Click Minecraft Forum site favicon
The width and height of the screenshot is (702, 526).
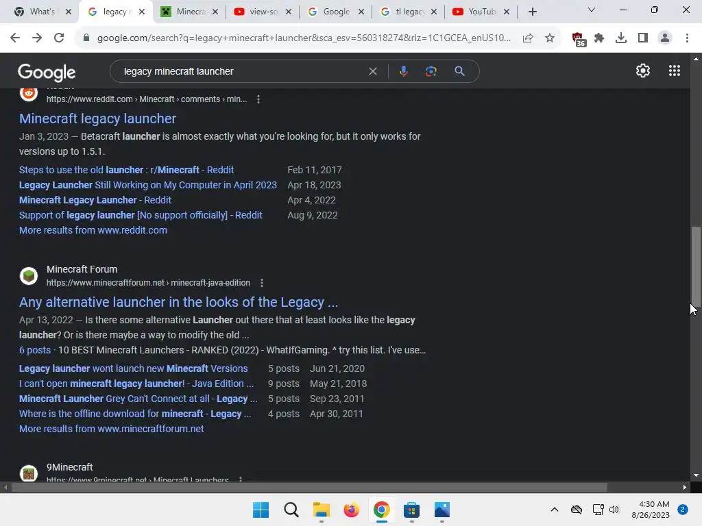click(x=29, y=275)
